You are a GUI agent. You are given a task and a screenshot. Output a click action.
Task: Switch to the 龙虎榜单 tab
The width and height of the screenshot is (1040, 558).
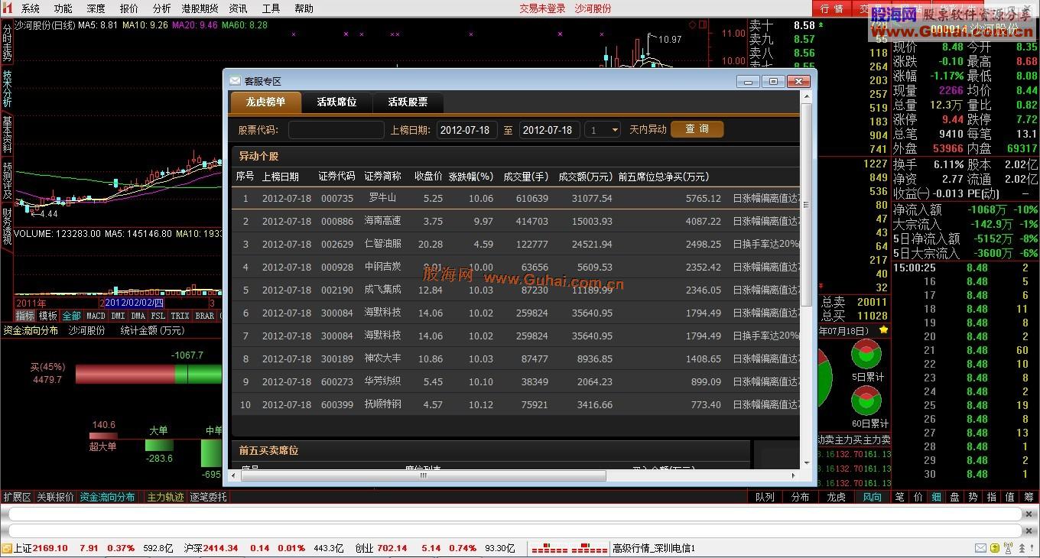point(265,102)
